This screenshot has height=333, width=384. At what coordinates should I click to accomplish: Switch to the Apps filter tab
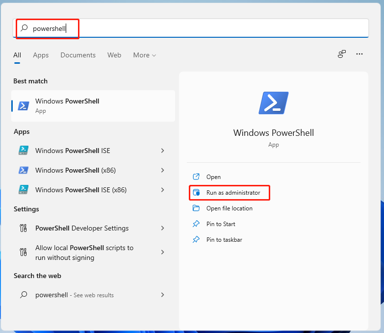click(41, 55)
